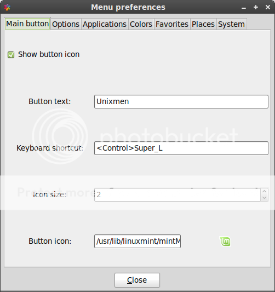Minimize the Menu preferences window
The image size is (275, 292).
pyautogui.click(x=244, y=8)
